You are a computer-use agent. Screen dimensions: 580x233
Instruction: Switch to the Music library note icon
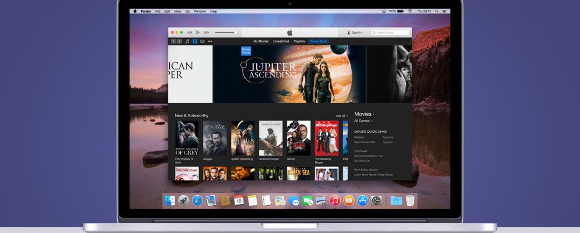click(x=187, y=41)
